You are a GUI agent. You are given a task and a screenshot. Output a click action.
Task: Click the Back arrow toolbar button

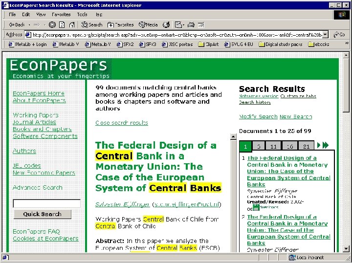point(17,25)
